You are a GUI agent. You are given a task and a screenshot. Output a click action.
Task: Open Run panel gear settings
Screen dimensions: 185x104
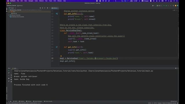[176, 68]
